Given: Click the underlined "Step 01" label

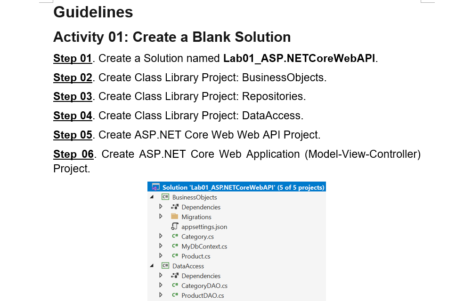Looking at the screenshot, I should (73, 58).
